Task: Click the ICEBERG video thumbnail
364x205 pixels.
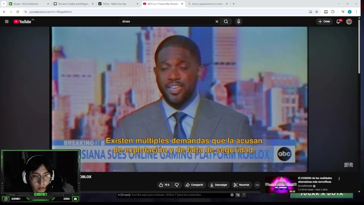Action: (281, 185)
